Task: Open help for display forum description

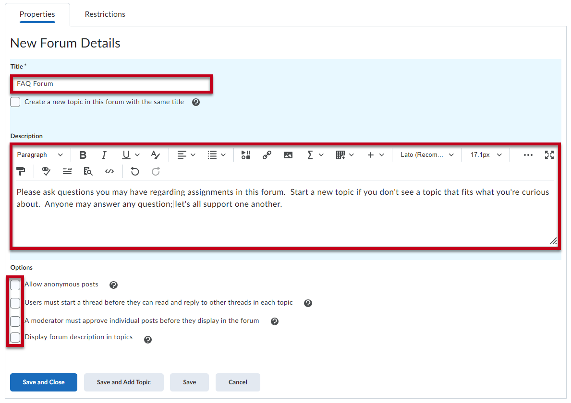Action: point(148,339)
